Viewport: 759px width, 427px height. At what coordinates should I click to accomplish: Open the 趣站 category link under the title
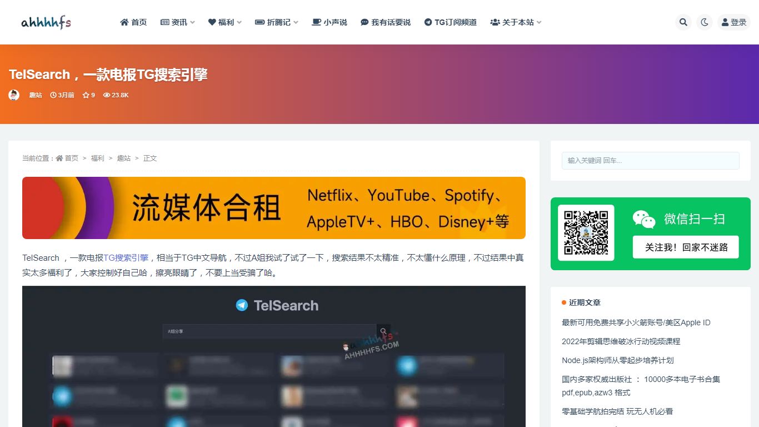pyautogui.click(x=36, y=95)
